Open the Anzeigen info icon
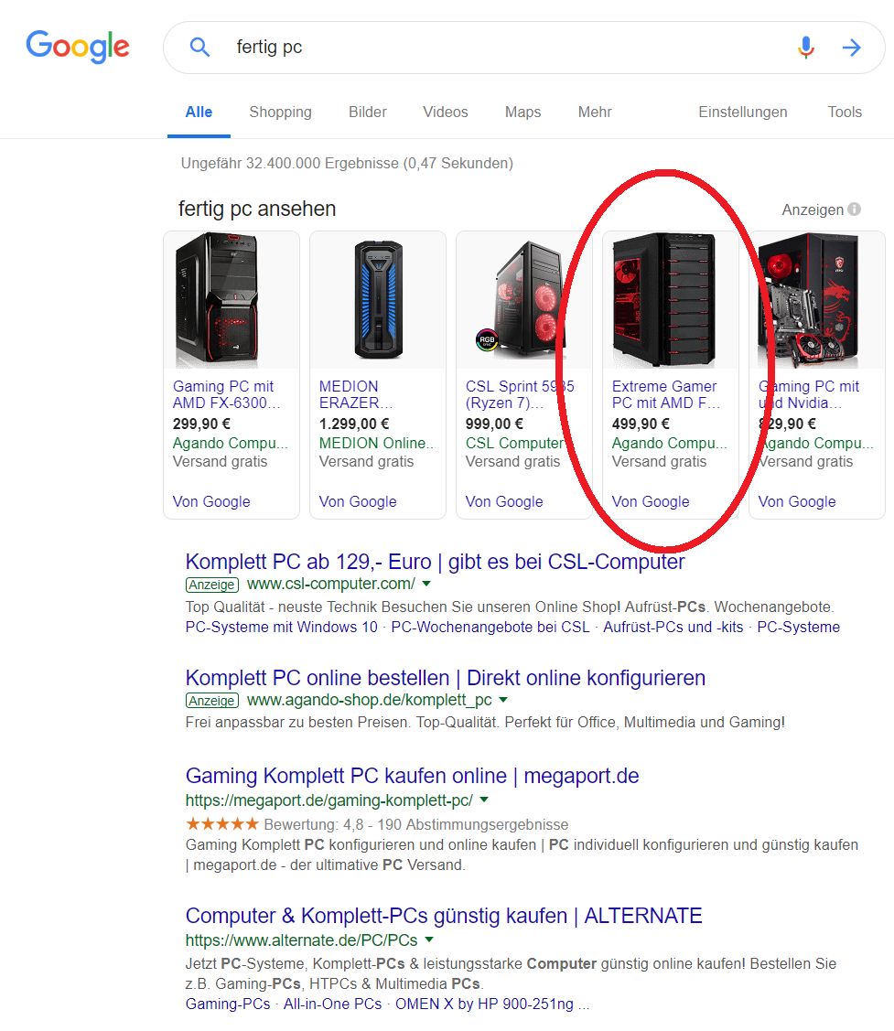This screenshot has height=1031, width=894. 855,209
